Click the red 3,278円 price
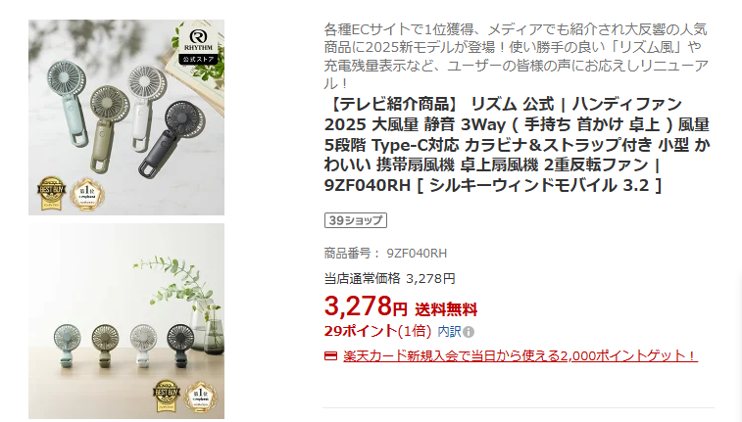The image size is (742, 422). tap(366, 306)
